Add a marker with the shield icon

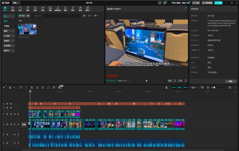54,87
